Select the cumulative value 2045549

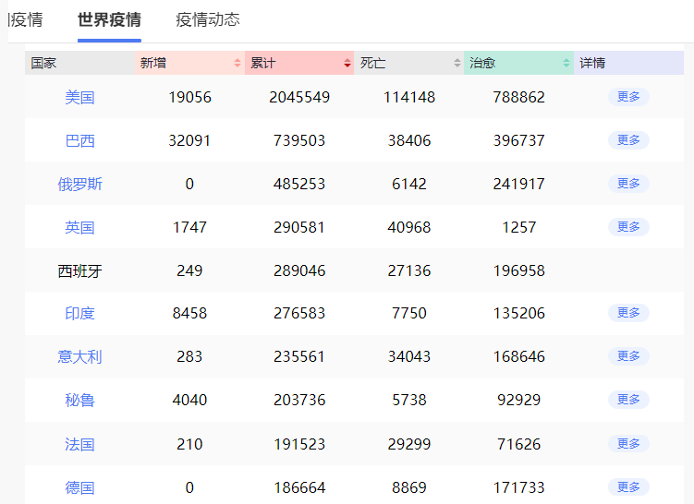click(299, 97)
